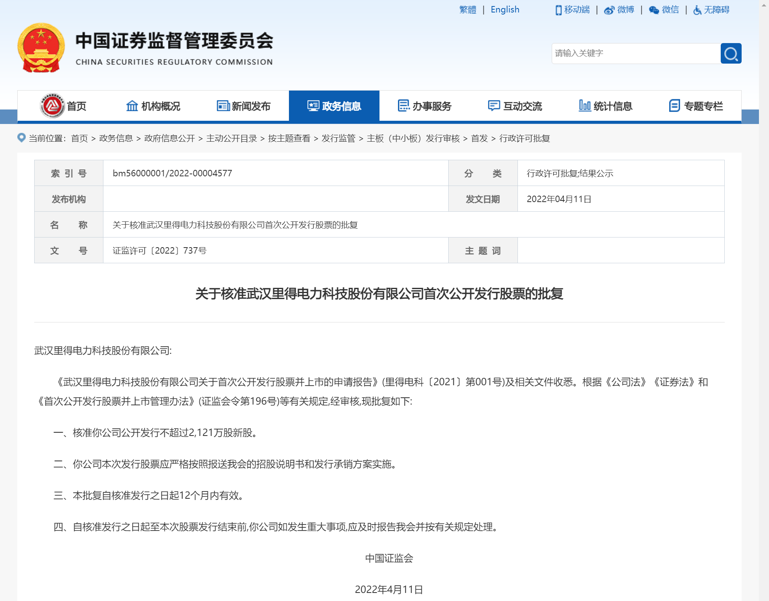769x601 pixels.
Task: Click the category value 行政许可批复;结果公示
Action: 570,173
